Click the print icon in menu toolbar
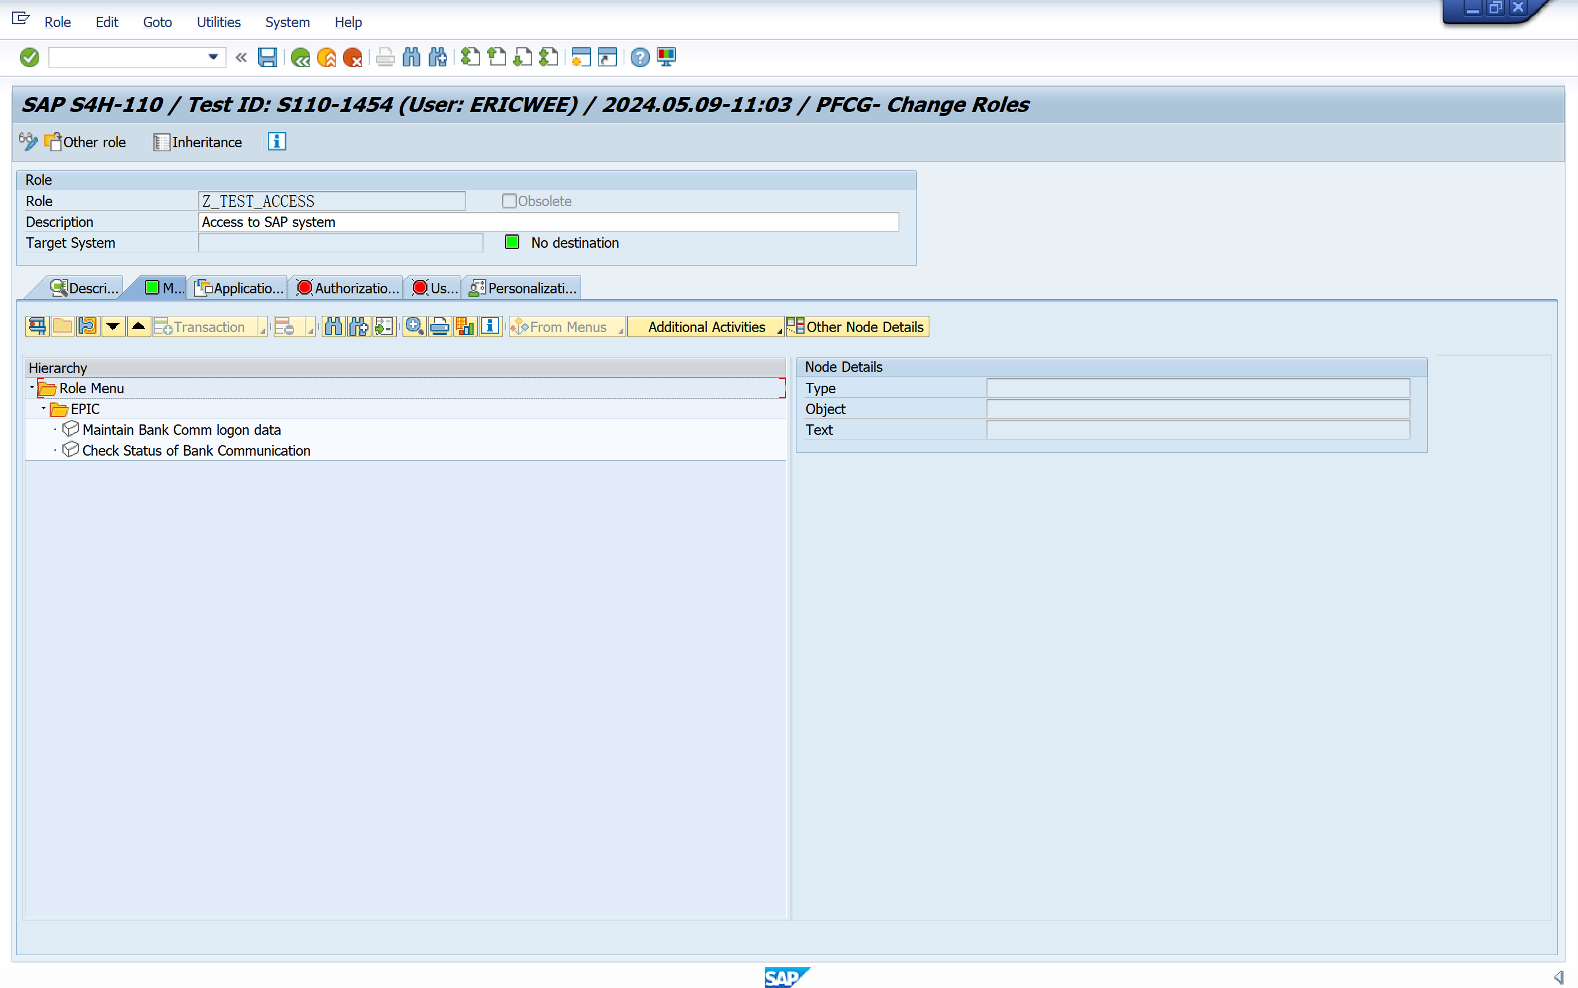The height and width of the screenshot is (988, 1578). (x=440, y=326)
